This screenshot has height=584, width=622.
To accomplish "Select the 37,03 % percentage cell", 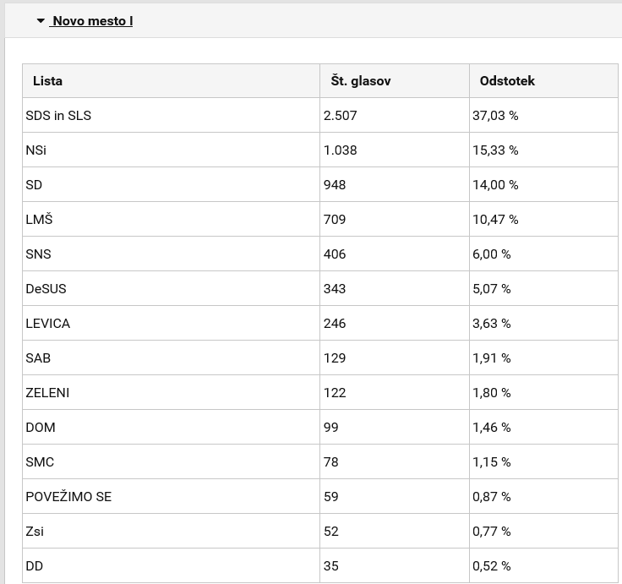I will [x=544, y=116].
